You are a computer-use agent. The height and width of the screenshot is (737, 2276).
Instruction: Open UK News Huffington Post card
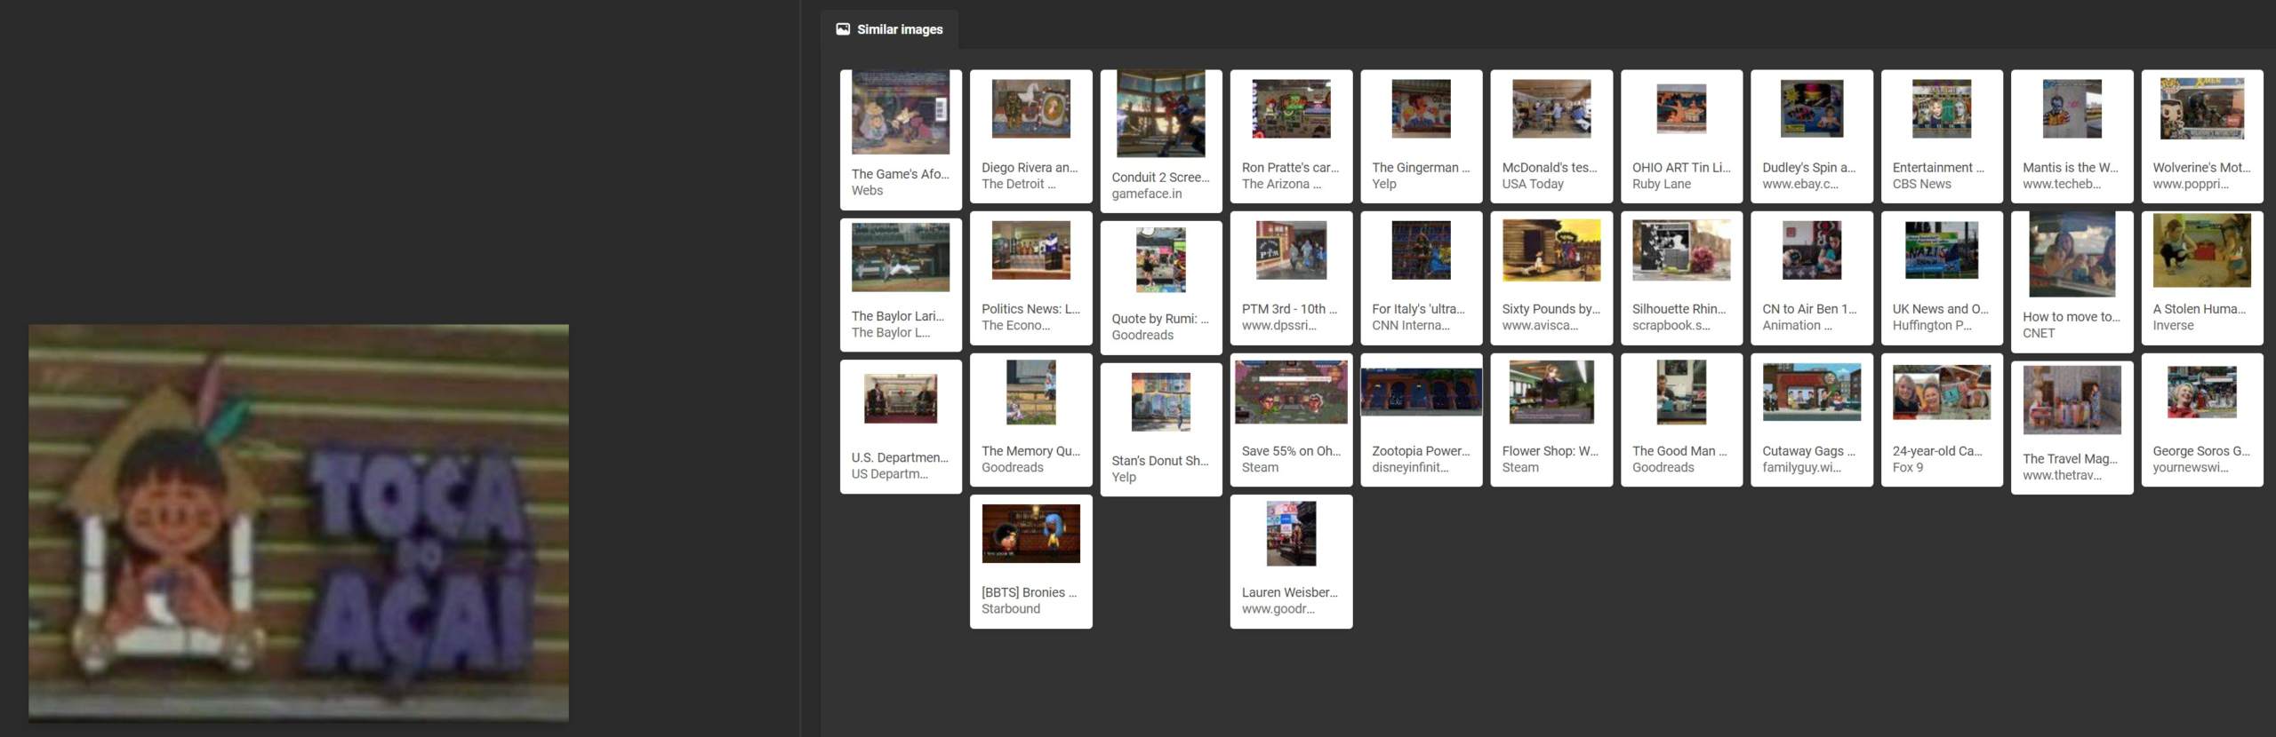tap(1942, 278)
